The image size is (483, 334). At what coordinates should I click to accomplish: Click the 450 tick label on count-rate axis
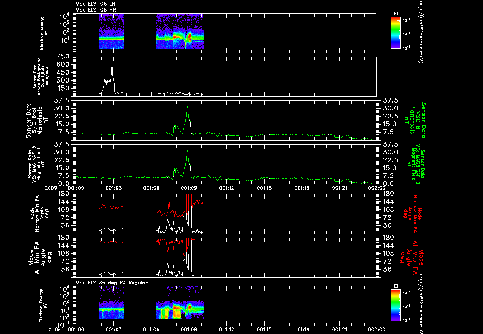point(63,72)
